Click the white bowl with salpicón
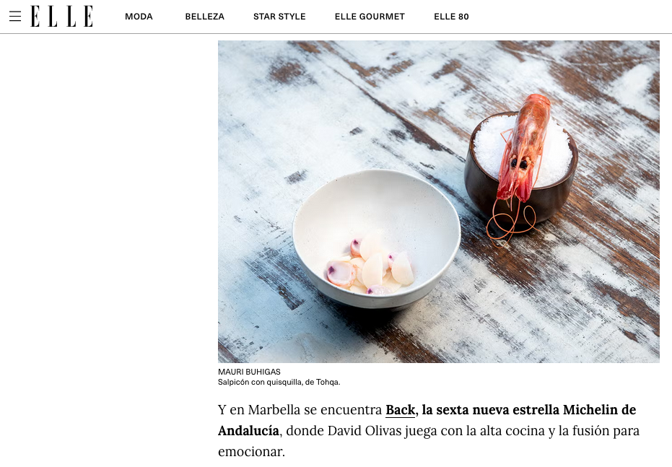672x467 pixels. pos(376,238)
